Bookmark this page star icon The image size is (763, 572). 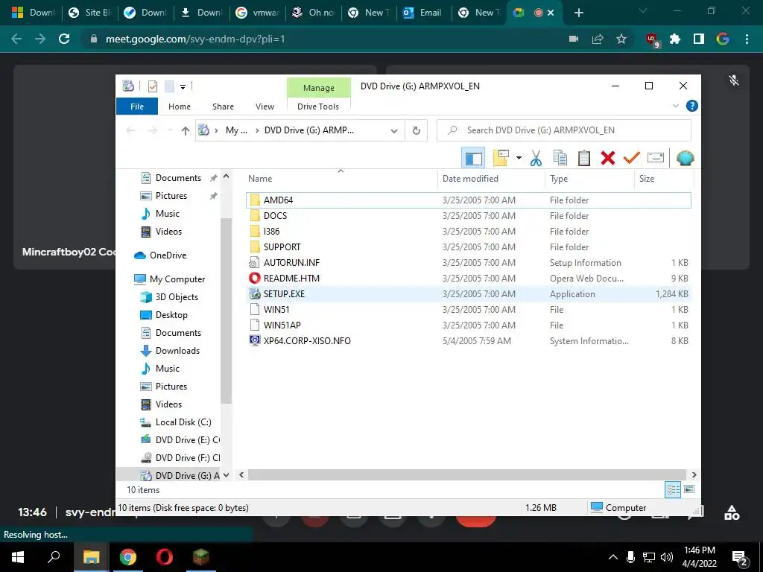point(621,39)
